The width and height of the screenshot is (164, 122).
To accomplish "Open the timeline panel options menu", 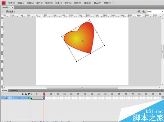I will tap(162, 90).
